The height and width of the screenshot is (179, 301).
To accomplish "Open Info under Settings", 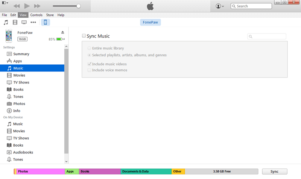I will coord(32,111).
